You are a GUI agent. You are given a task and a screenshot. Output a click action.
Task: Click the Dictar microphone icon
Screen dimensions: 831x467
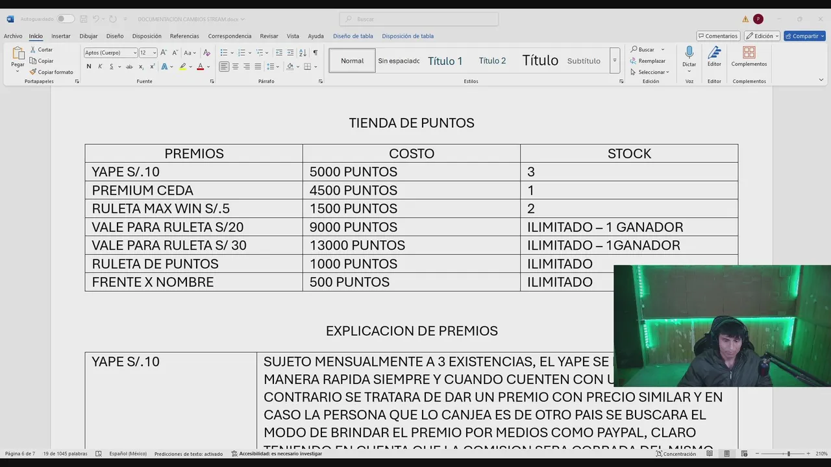click(x=689, y=52)
